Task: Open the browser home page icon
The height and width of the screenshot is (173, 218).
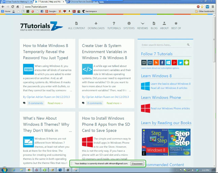Action: pyautogui.click(x=18, y=7)
